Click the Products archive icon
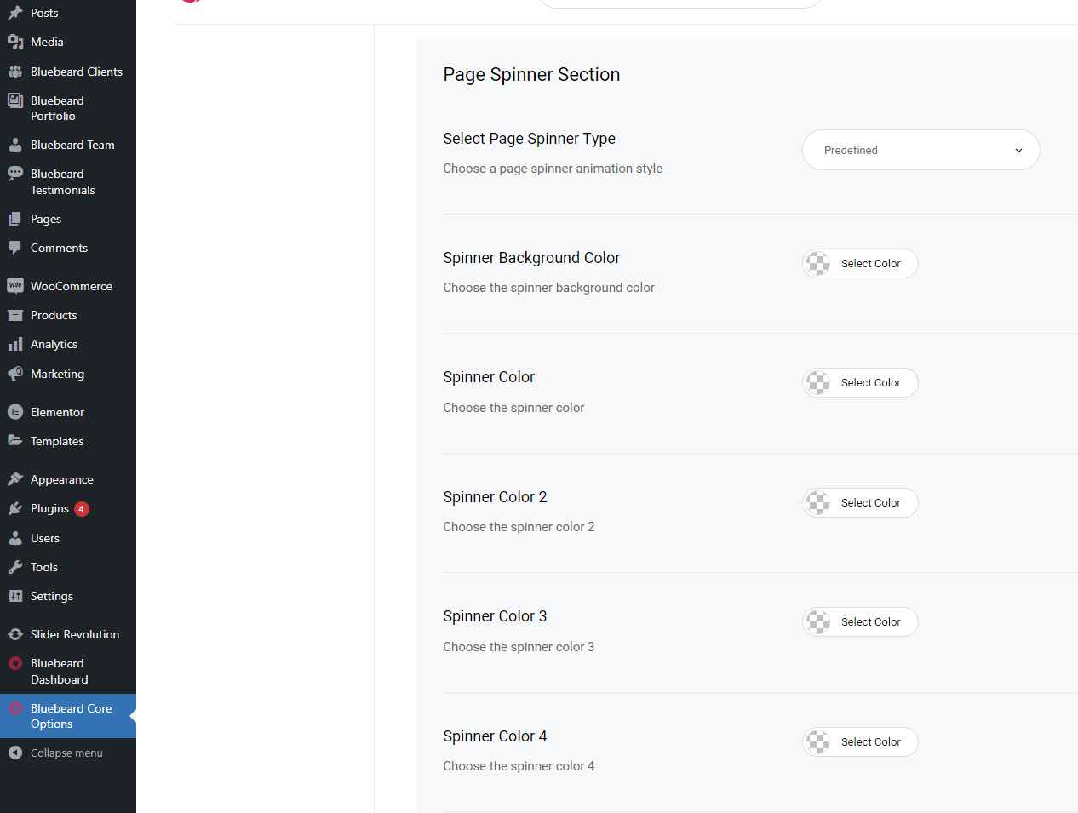The height and width of the screenshot is (813, 1078). click(x=15, y=315)
